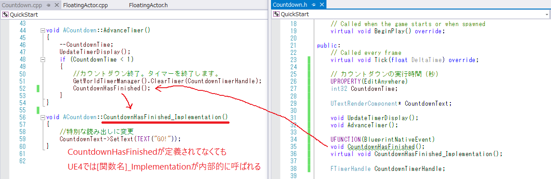The width and height of the screenshot is (551, 179).
Task: Click virtual void CountdownHasFinished_Implementation(); declaration
Action: point(416,154)
